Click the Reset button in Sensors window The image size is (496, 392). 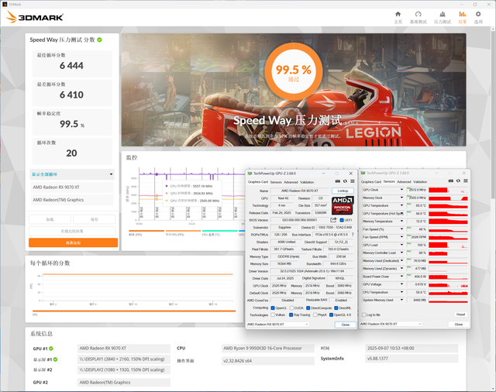[x=460, y=315]
